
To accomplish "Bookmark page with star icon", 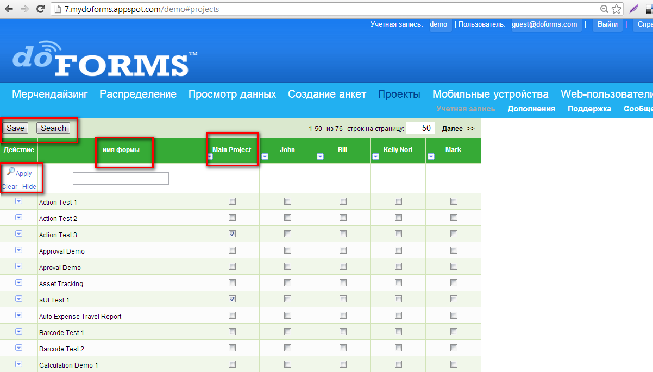I will pos(616,9).
